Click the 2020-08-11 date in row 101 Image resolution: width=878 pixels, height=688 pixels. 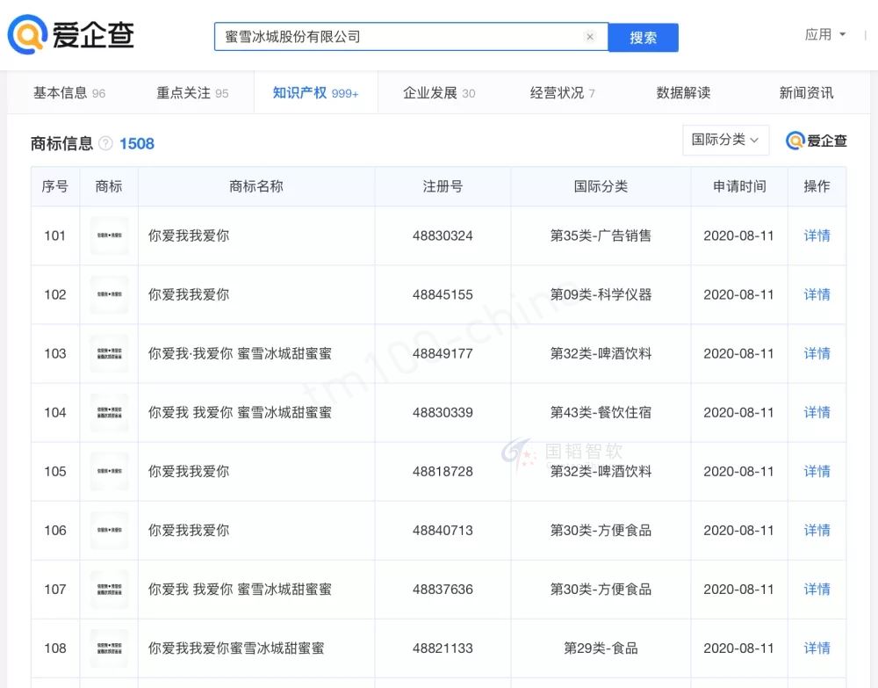pyautogui.click(x=738, y=235)
